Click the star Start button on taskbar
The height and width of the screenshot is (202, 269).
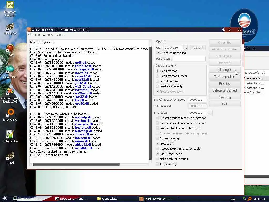5,198
